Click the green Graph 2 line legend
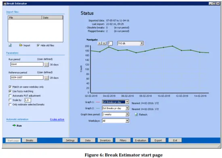 (98, 108)
